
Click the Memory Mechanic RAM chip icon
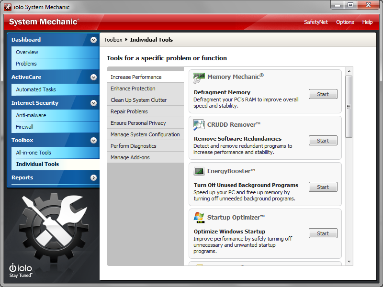[x=199, y=78]
